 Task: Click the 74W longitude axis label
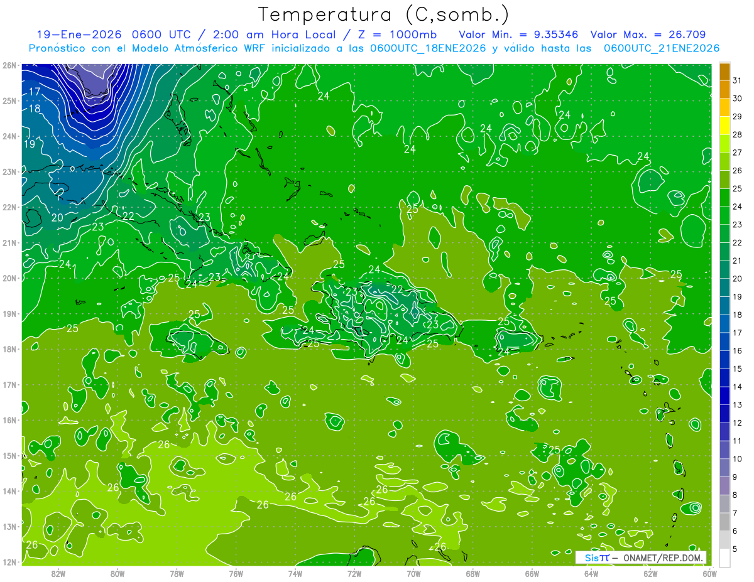tap(295, 573)
